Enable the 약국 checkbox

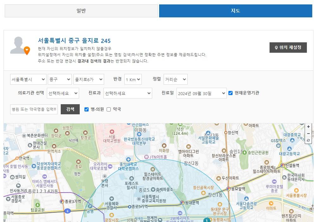pos(109,109)
